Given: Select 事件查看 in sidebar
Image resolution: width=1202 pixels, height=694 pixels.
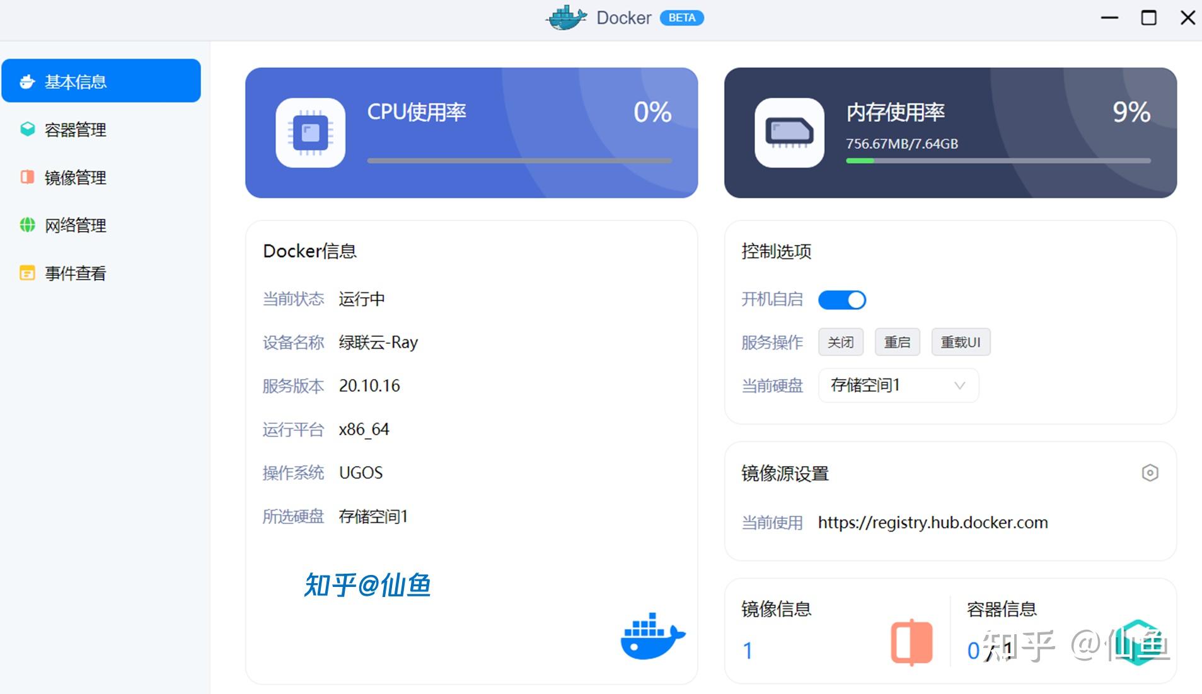Looking at the screenshot, I should coord(101,273).
